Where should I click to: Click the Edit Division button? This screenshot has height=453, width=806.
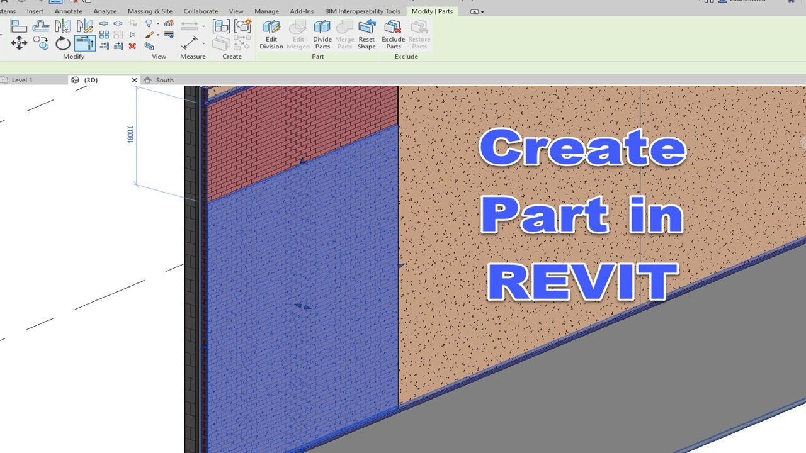tap(271, 35)
